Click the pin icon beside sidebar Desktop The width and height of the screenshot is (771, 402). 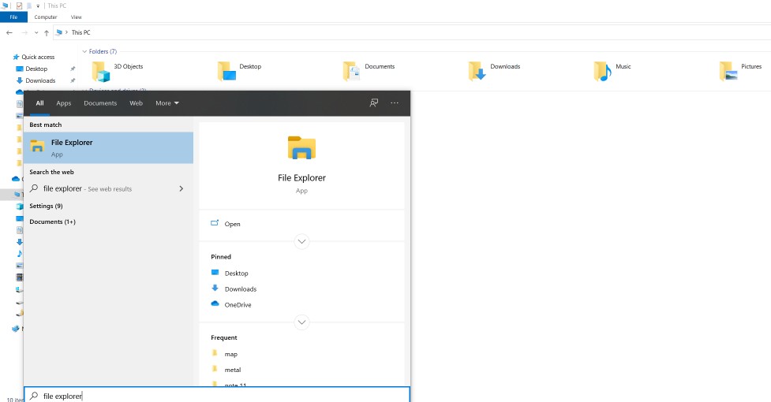coord(73,69)
